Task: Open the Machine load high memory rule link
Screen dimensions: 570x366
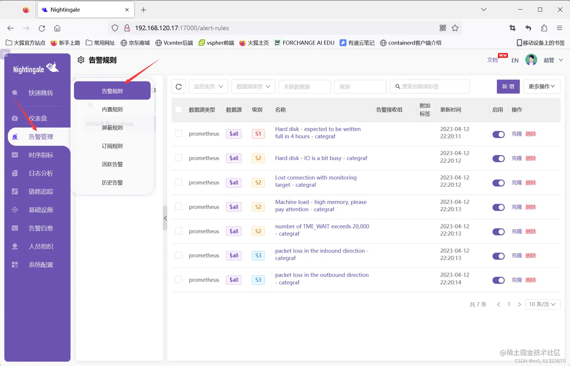Action: click(x=321, y=206)
